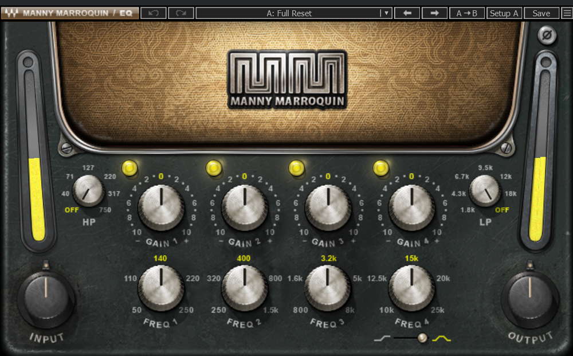This screenshot has height=356, width=573.
Task: Click the 3.2k value above Freq 3
Action: coord(328,259)
